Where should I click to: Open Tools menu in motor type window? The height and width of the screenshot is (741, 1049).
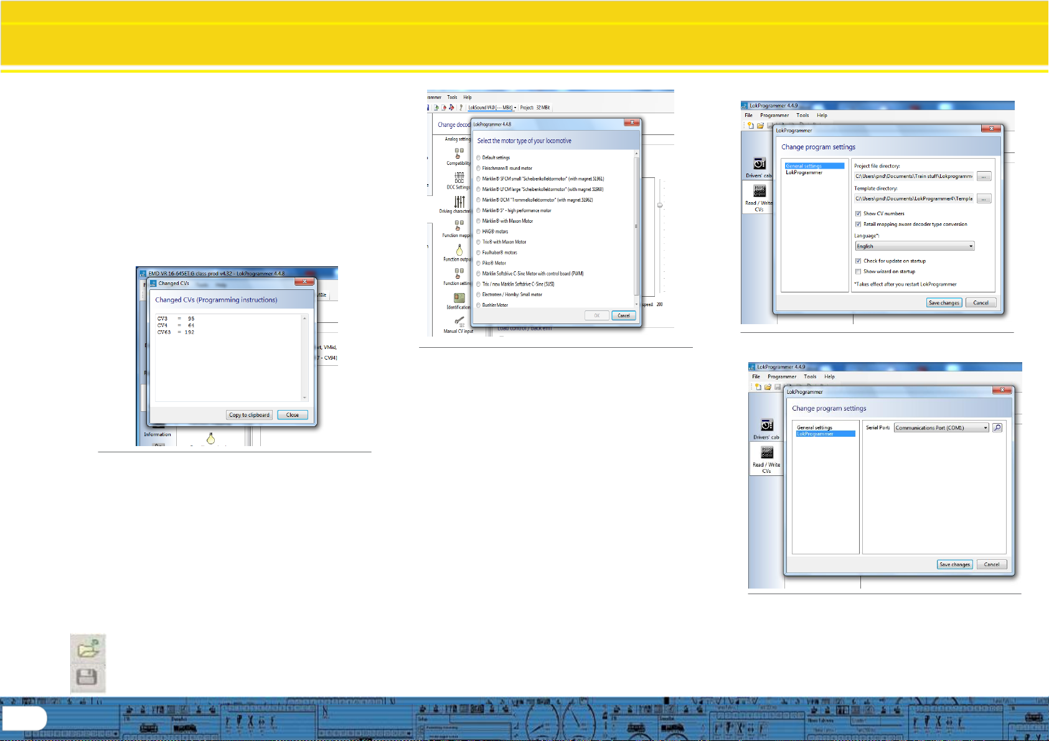[453, 97]
